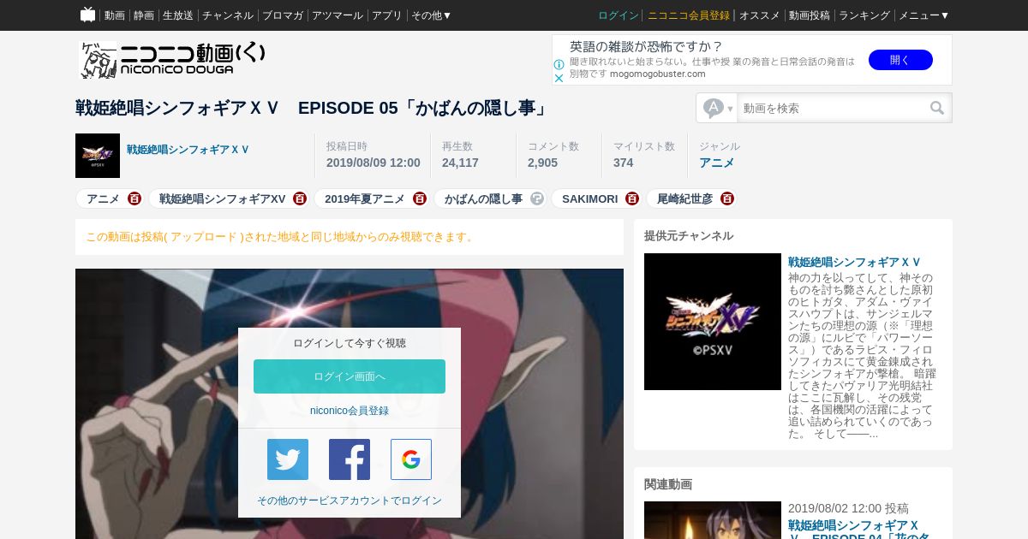The height and width of the screenshot is (539, 1028).
Task: Expand the メニュー▼ dropdown
Action: (924, 15)
